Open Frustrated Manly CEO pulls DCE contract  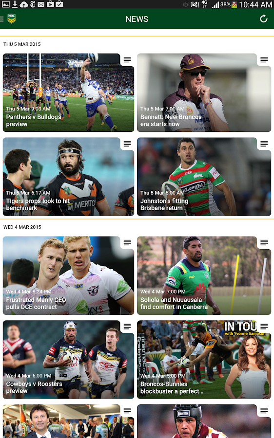click(x=68, y=275)
